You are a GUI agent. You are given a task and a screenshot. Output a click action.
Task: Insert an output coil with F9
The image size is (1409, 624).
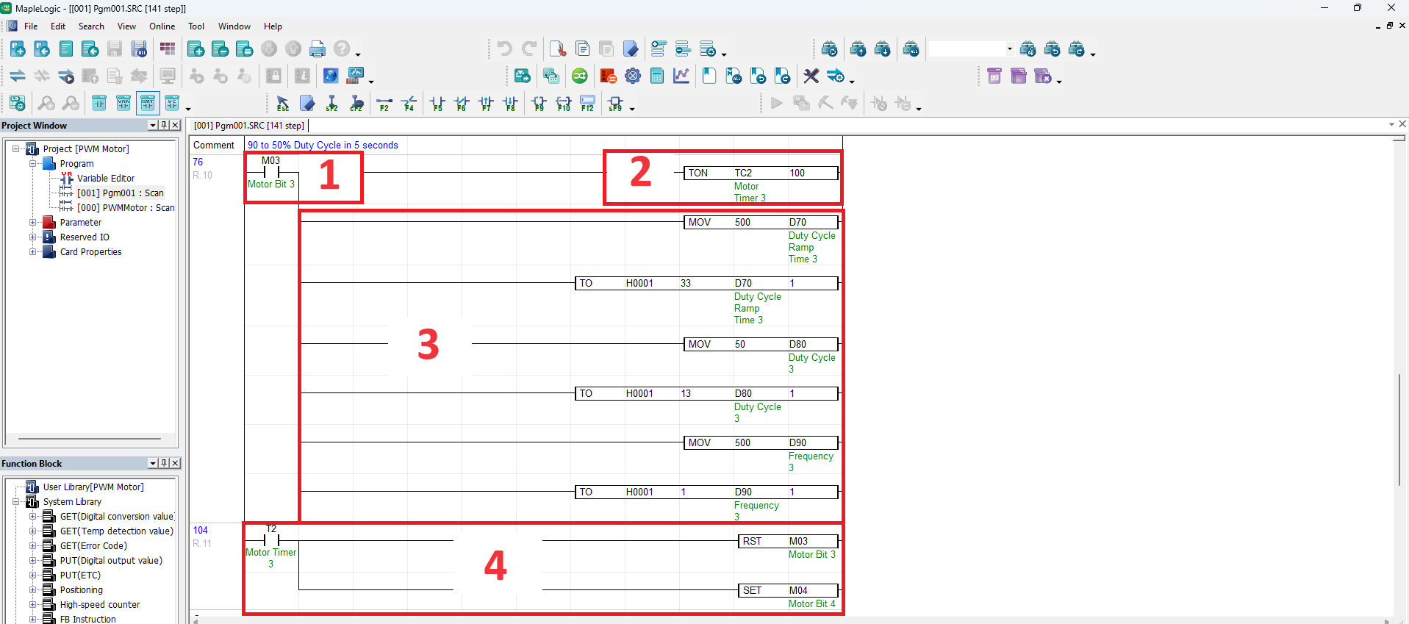pos(539,104)
